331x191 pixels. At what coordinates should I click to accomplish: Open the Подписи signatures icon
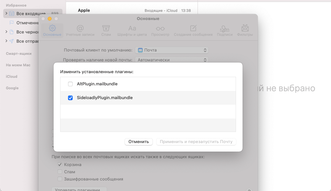(225, 30)
